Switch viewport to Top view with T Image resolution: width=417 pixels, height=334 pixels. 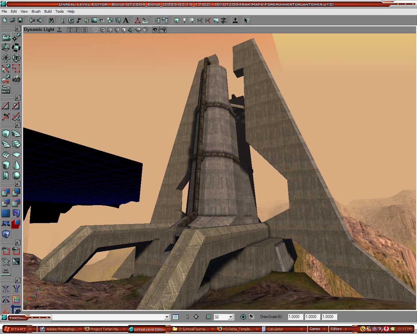click(x=70, y=30)
